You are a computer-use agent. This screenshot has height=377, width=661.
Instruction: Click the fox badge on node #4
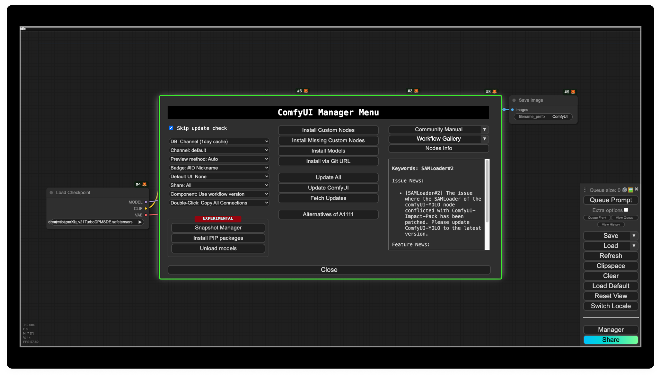click(x=144, y=184)
